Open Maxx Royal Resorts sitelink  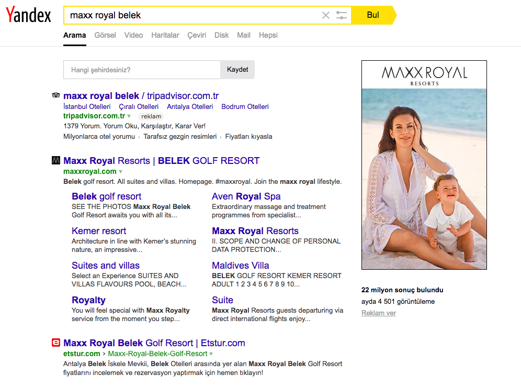255,231
